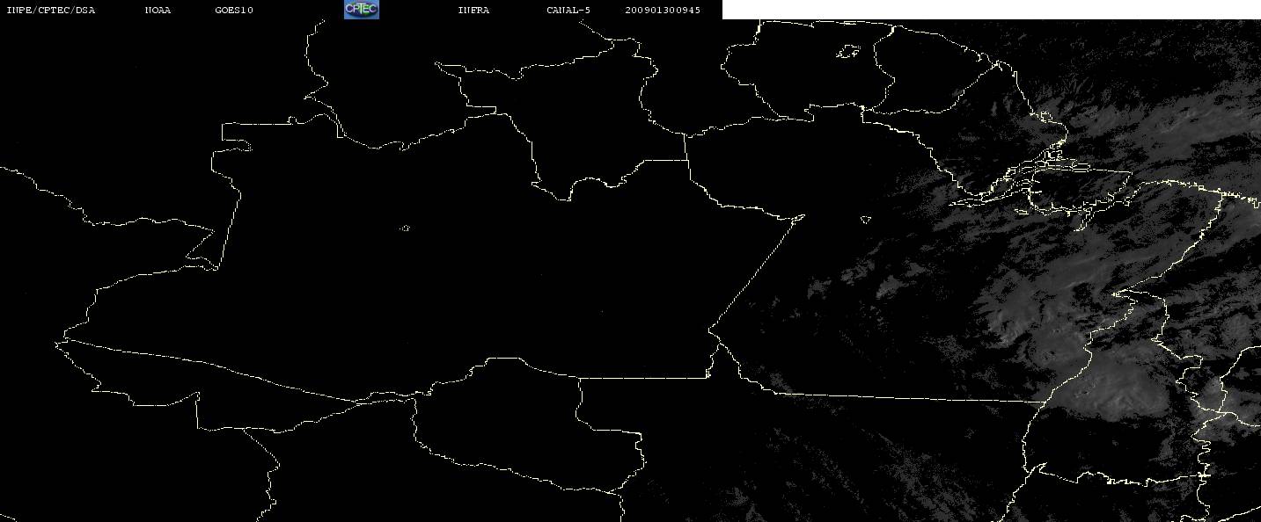Click the CANAL-5 channel label

point(568,10)
